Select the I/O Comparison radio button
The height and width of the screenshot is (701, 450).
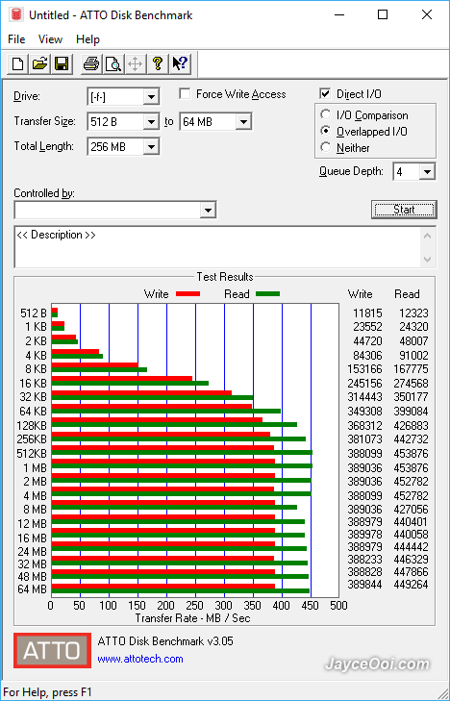click(326, 114)
